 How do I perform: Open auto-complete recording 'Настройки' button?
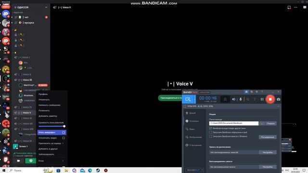click(268, 167)
